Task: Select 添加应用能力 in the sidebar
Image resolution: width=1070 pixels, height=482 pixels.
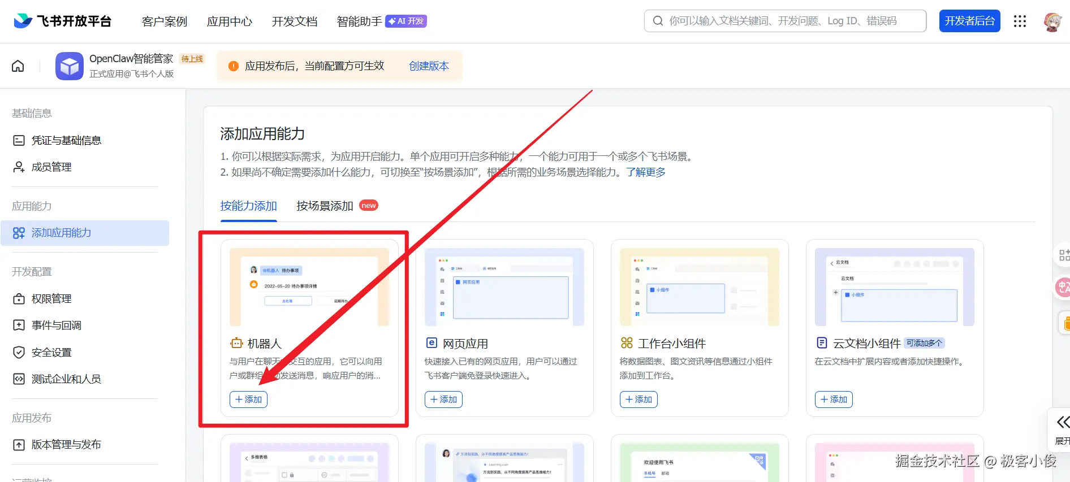Action: pos(85,233)
